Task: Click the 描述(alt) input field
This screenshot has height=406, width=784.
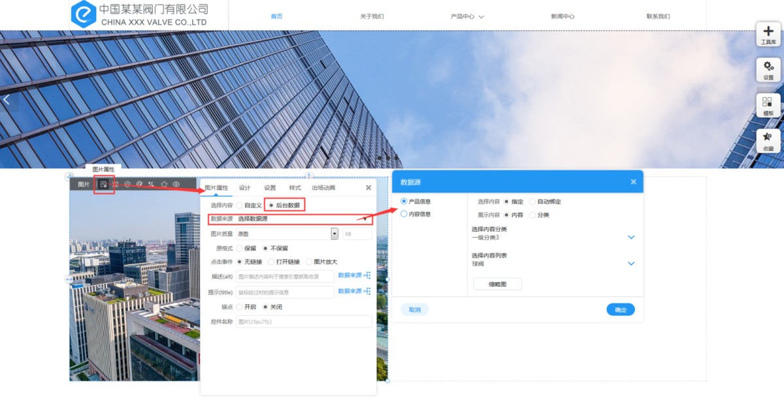Action: pyautogui.click(x=285, y=277)
